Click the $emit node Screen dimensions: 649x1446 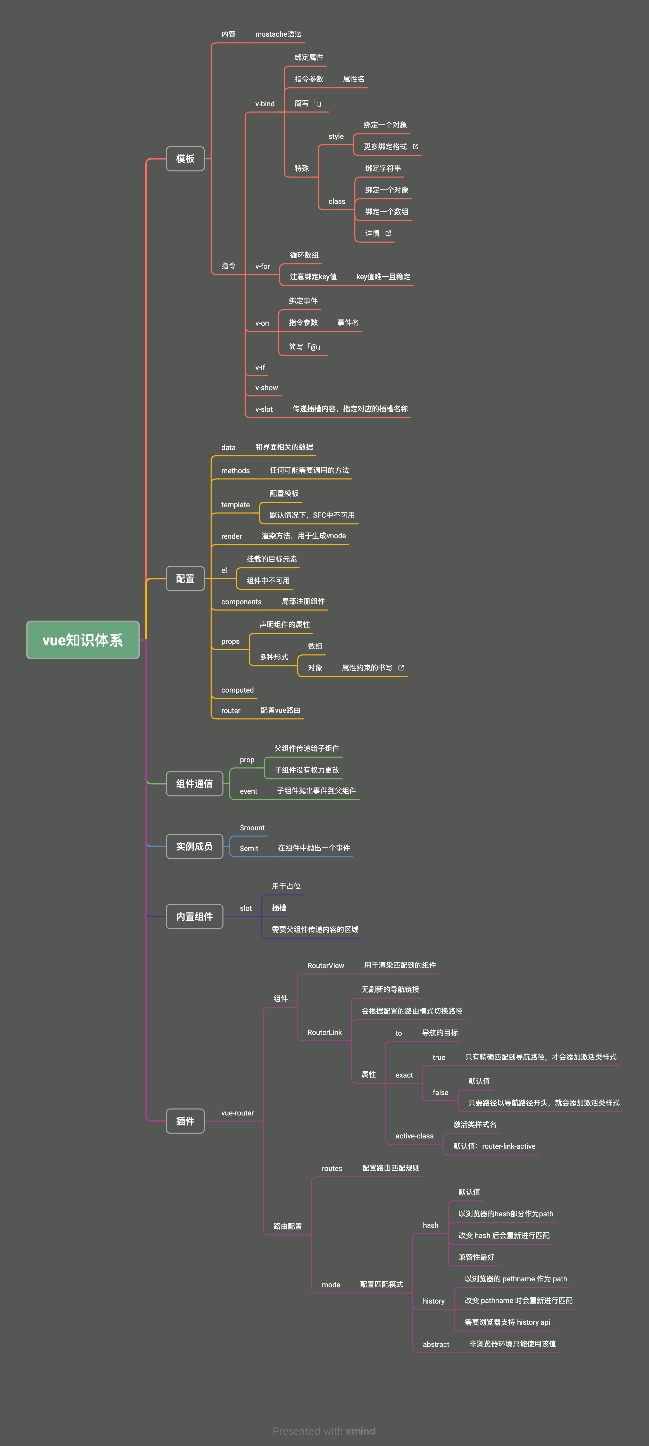(249, 848)
